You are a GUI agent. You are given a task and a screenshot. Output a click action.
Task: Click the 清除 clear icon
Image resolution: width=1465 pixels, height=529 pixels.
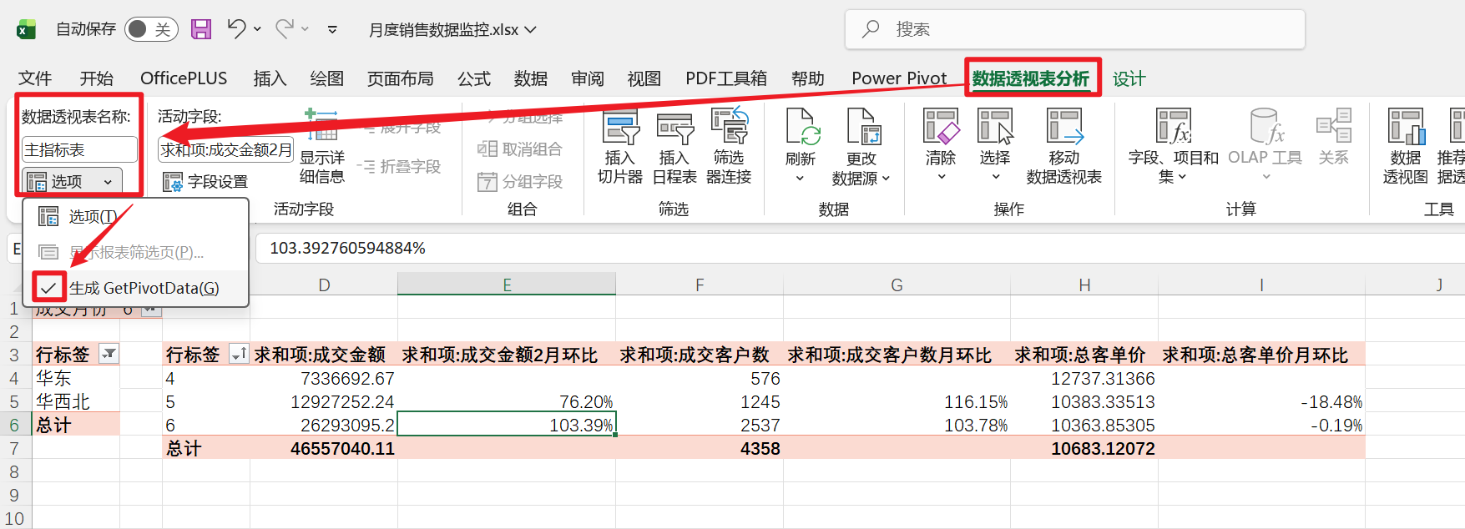tap(941, 128)
